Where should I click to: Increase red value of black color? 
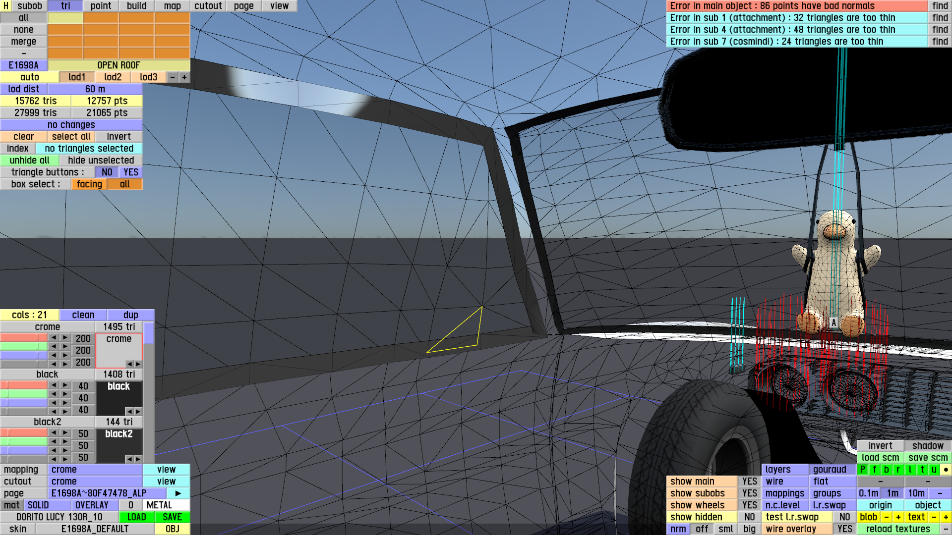[65, 385]
